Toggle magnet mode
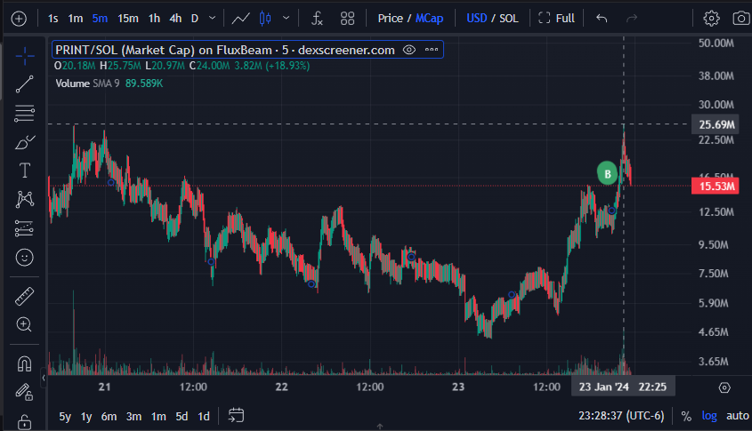This screenshot has height=431, width=752. [x=24, y=364]
